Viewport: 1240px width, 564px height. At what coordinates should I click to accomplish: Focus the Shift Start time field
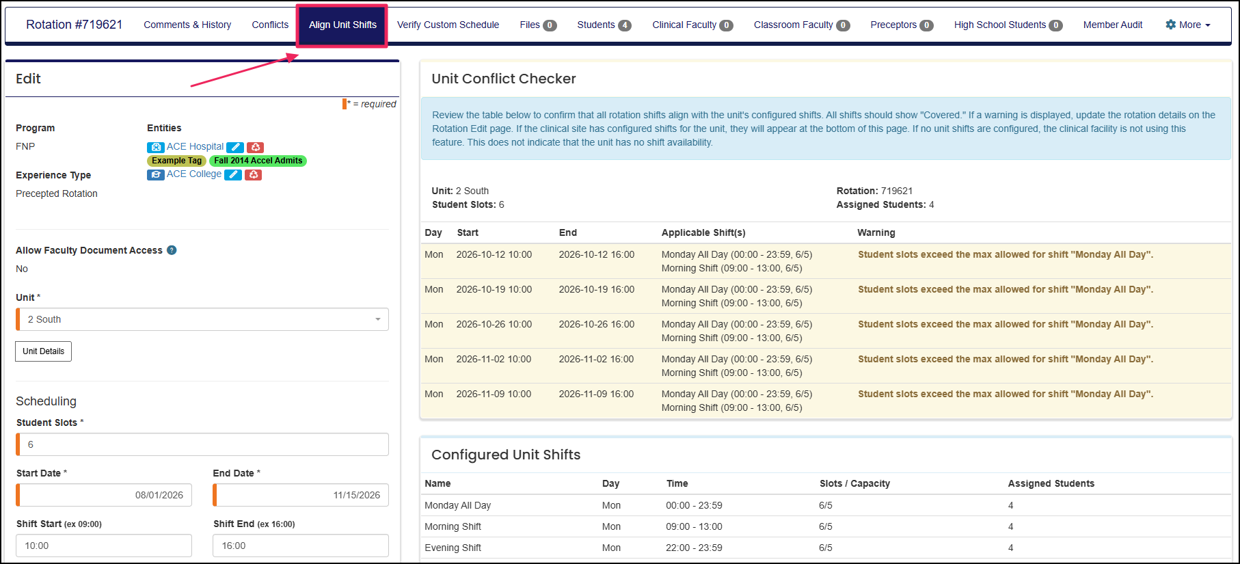(104, 546)
